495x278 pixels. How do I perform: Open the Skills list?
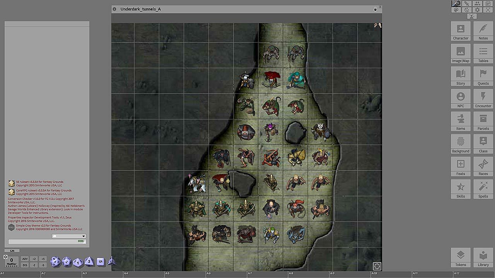coord(461,189)
